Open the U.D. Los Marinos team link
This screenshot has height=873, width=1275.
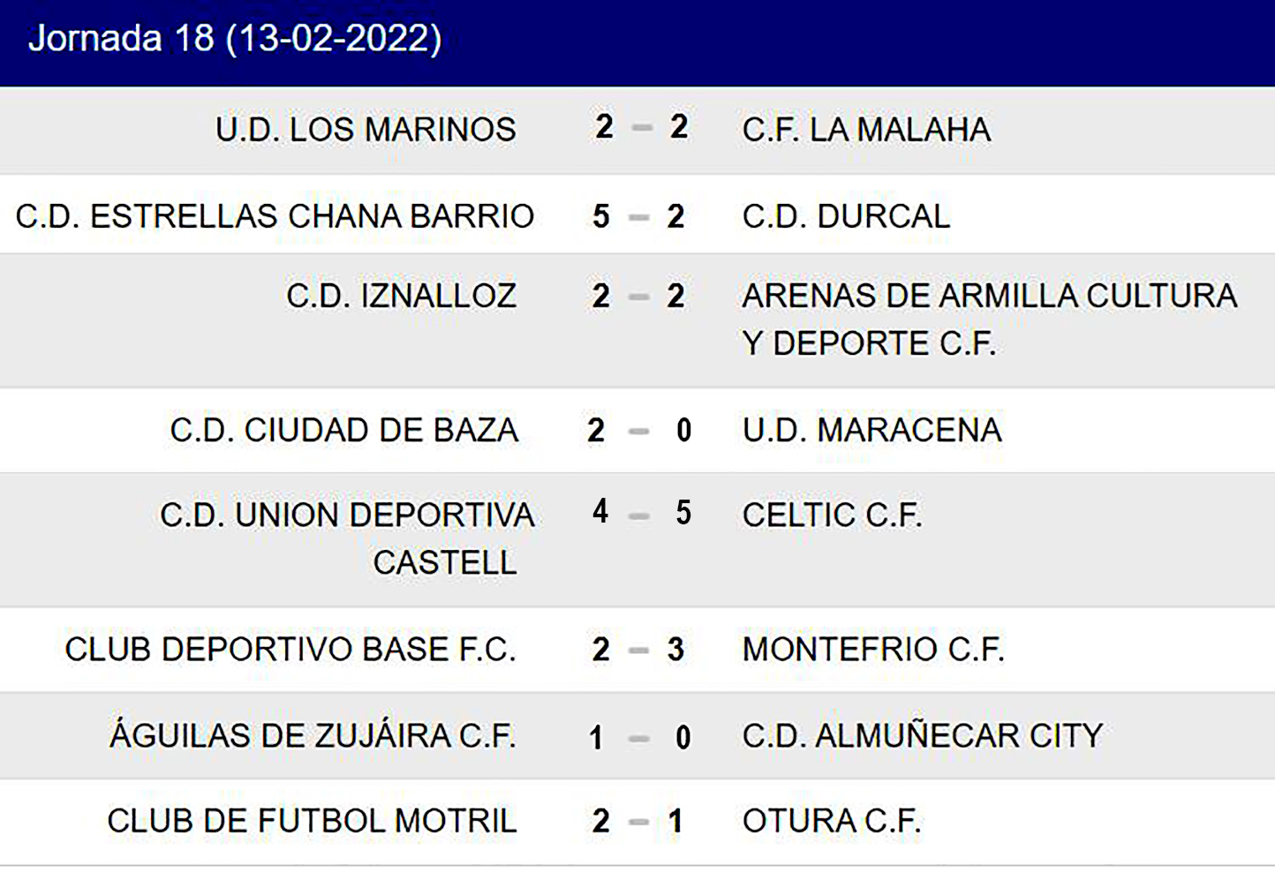click(366, 130)
